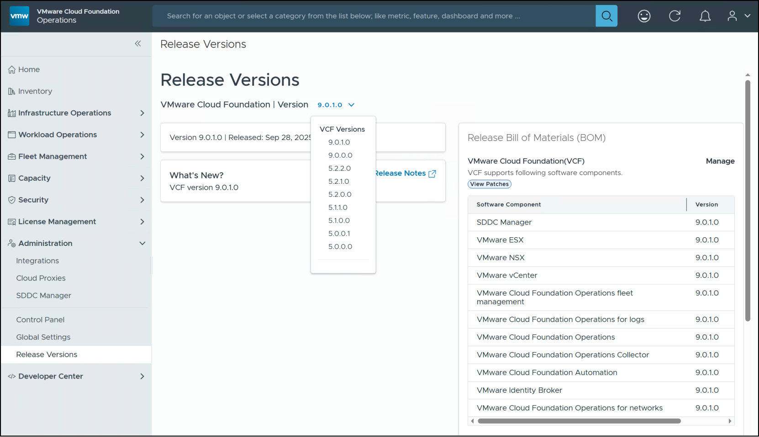Collapse the Administration section
The height and width of the screenshot is (437, 759).
76,243
